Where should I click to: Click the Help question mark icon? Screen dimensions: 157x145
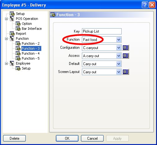click(145, 5)
